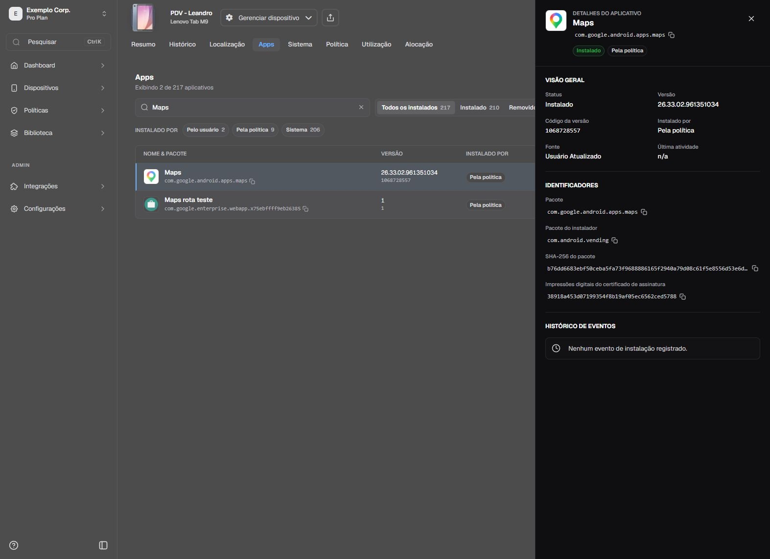Open the Alocação tab
770x559 pixels.
click(419, 45)
